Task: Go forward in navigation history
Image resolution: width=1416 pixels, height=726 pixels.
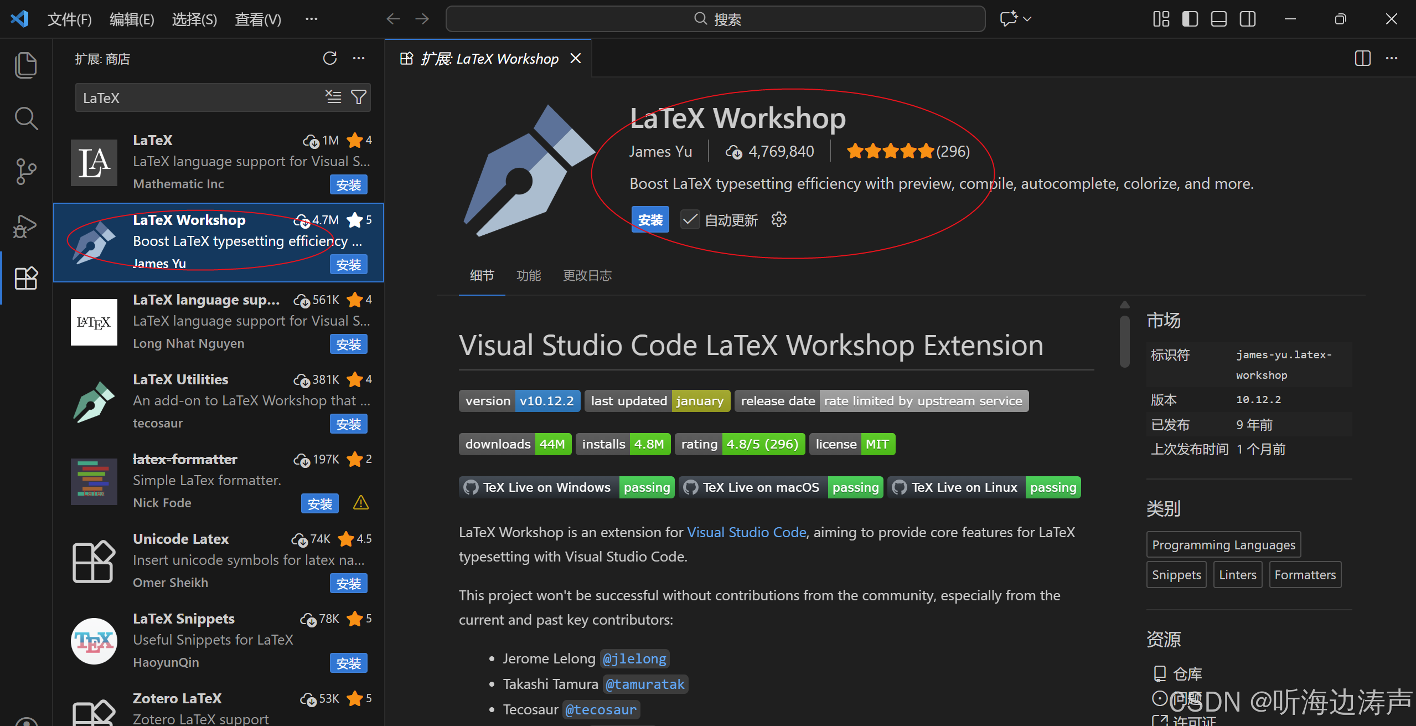Action: (x=422, y=19)
